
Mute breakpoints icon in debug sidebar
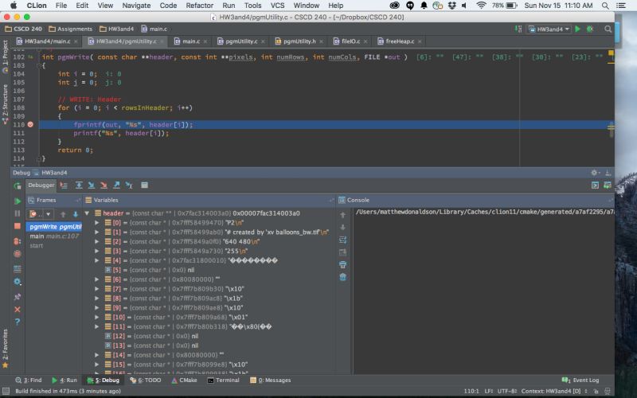click(x=18, y=254)
